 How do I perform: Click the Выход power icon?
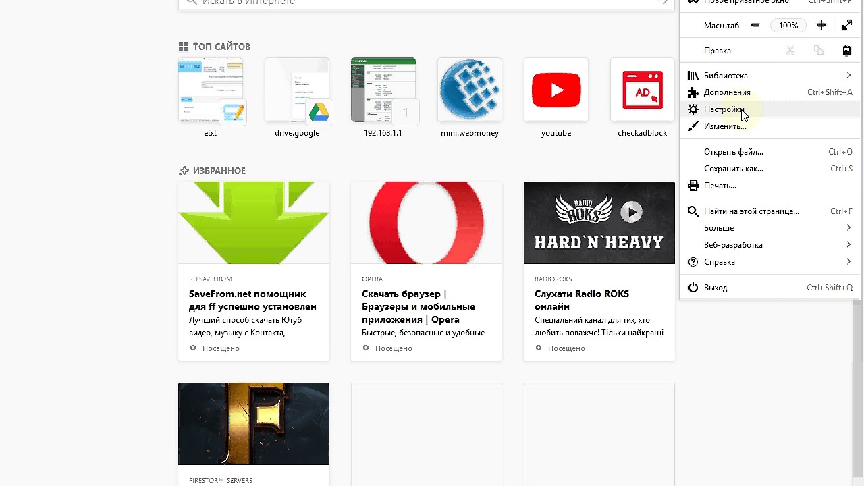tap(693, 288)
